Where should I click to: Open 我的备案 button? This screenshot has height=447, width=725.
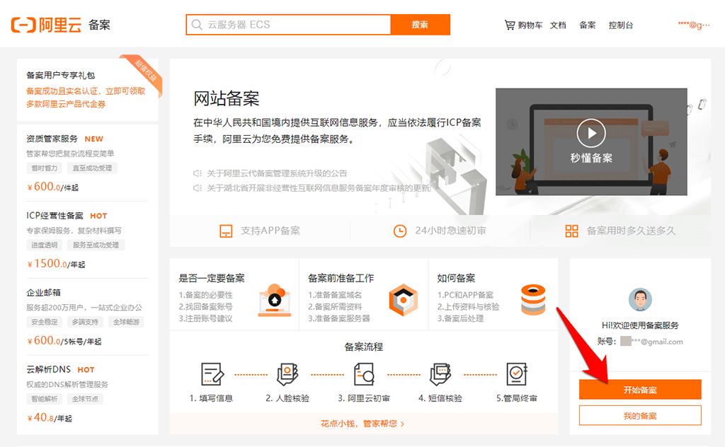640,416
